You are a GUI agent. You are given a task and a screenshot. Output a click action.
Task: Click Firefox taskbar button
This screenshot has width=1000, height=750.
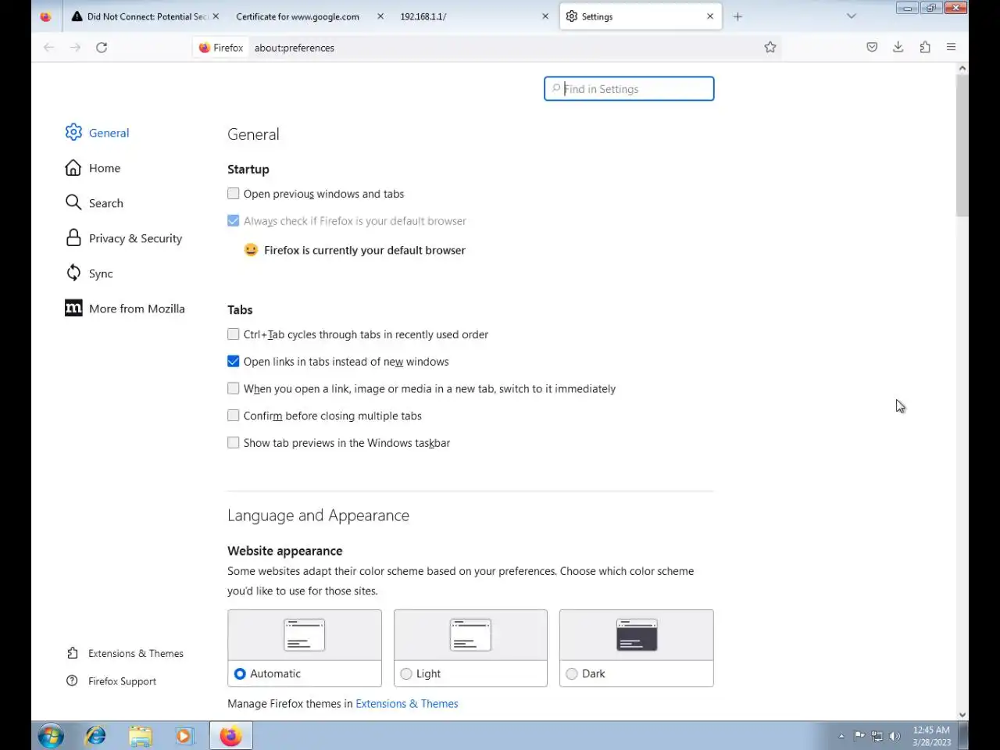[231, 736]
